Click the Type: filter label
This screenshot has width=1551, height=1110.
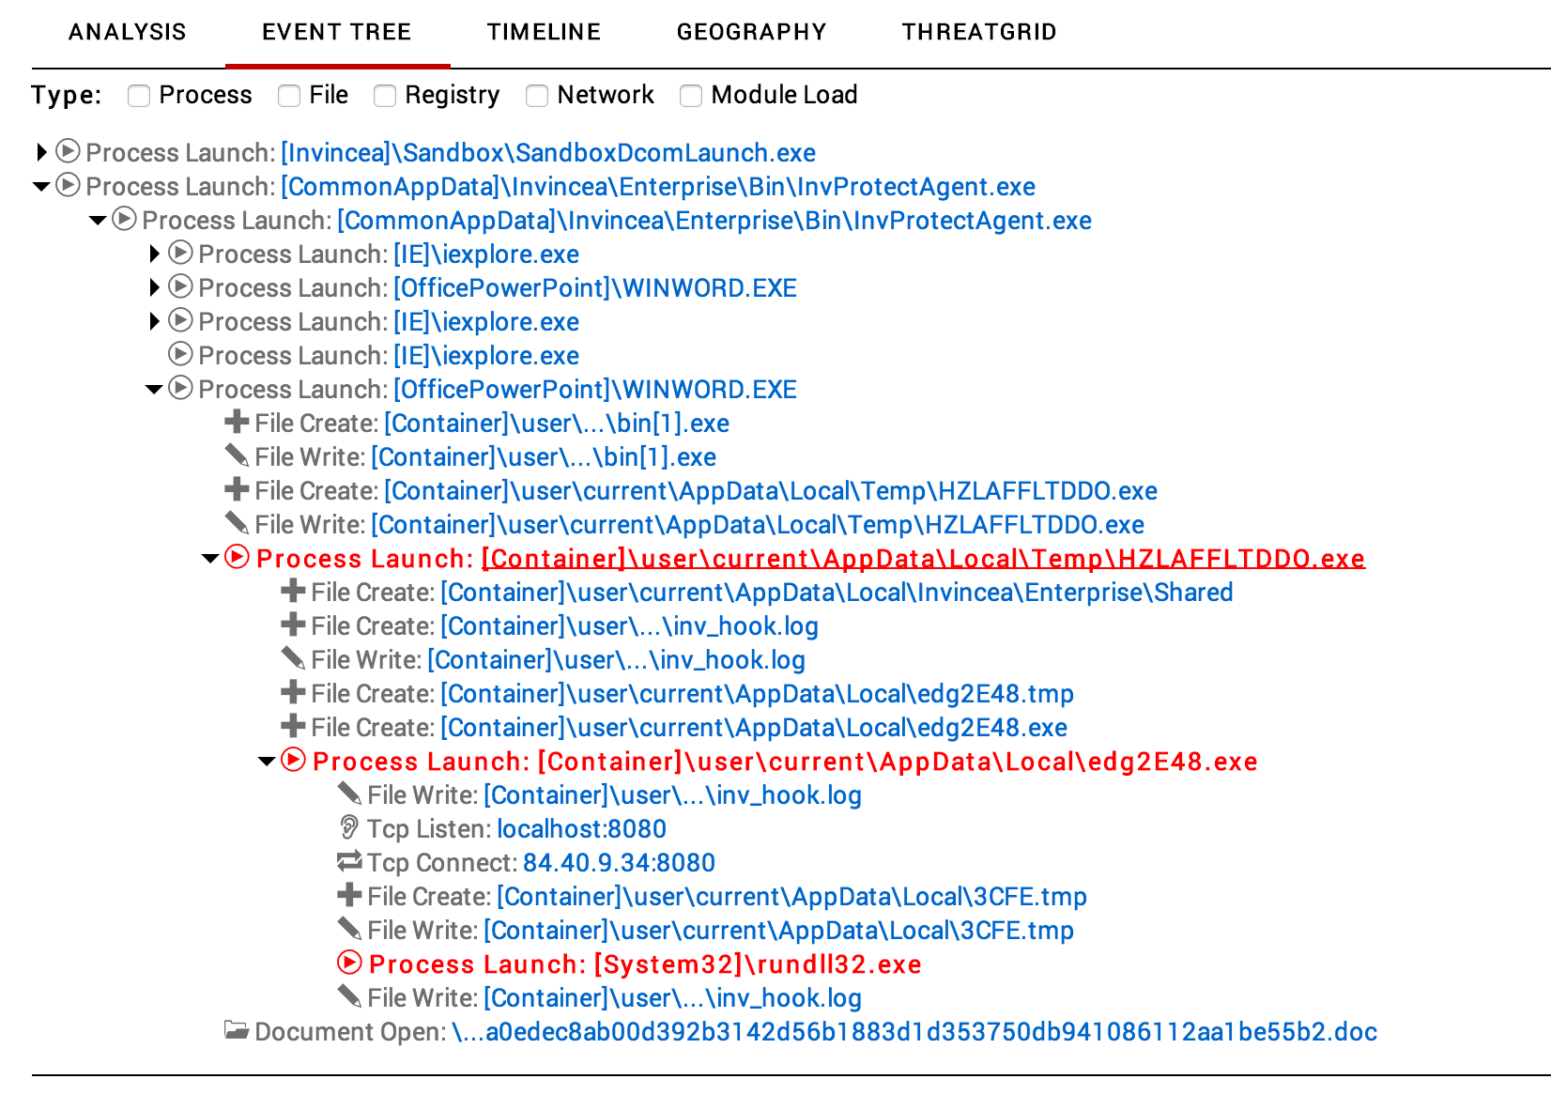click(x=67, y=96)
